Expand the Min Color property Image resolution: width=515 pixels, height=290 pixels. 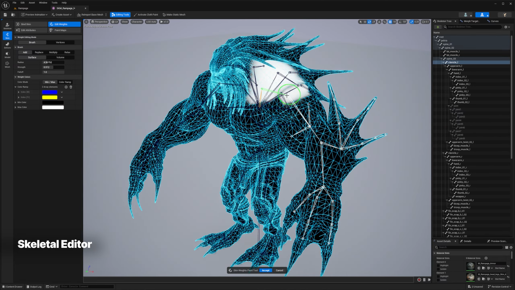pos(16,102)
